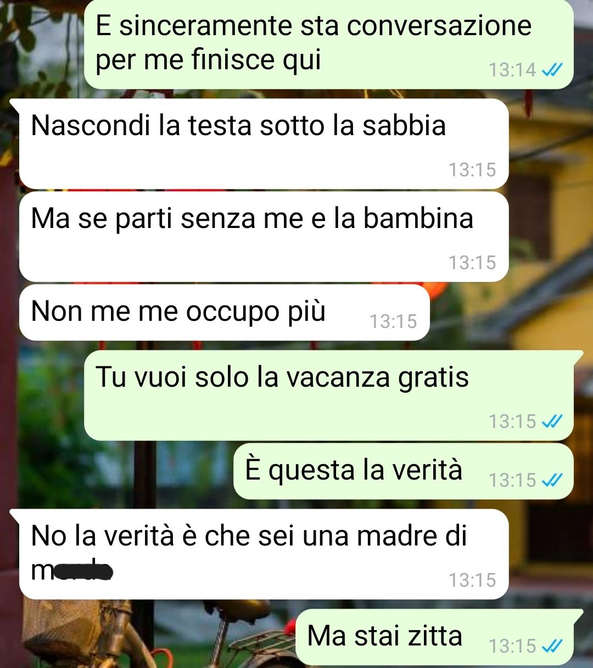593x668 pixels.
Task: Select the 'Ma se parti senza me e la bambina' bubble
Action: [x=264, y=237]
